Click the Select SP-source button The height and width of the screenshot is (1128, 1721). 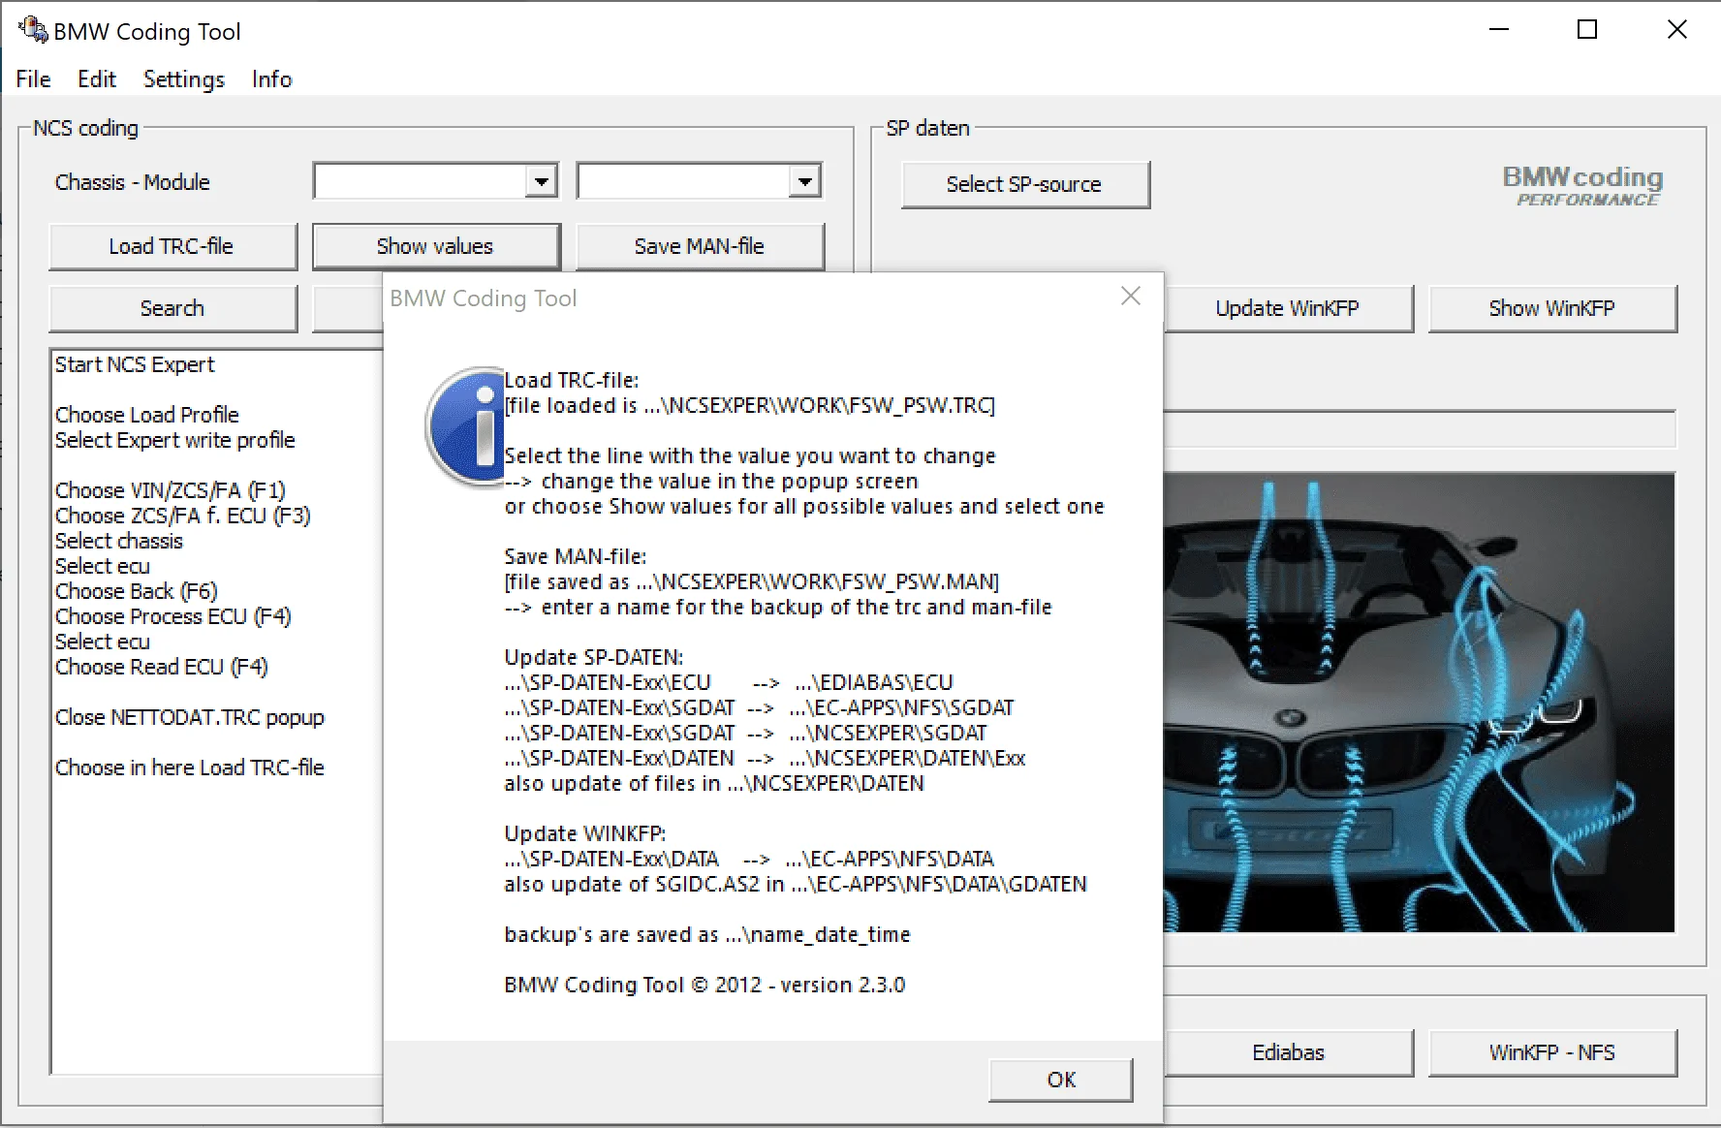pos(1024,184)
